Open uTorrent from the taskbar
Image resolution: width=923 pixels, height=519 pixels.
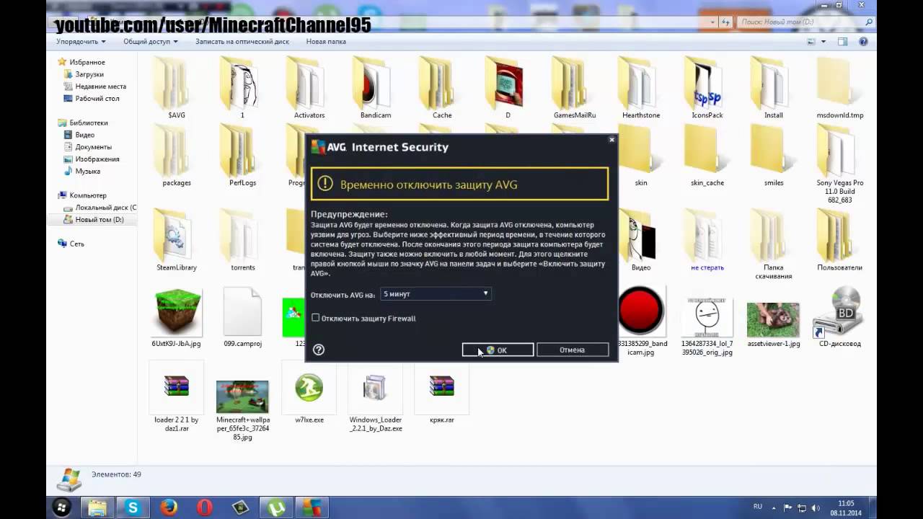pyautogui.click(x=275, y=507)
